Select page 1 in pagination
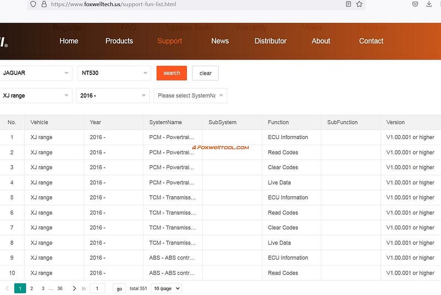 point(20,288)
